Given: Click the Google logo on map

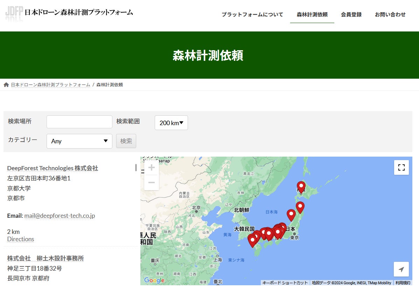Looking at the screenshot, I should 154,280.
